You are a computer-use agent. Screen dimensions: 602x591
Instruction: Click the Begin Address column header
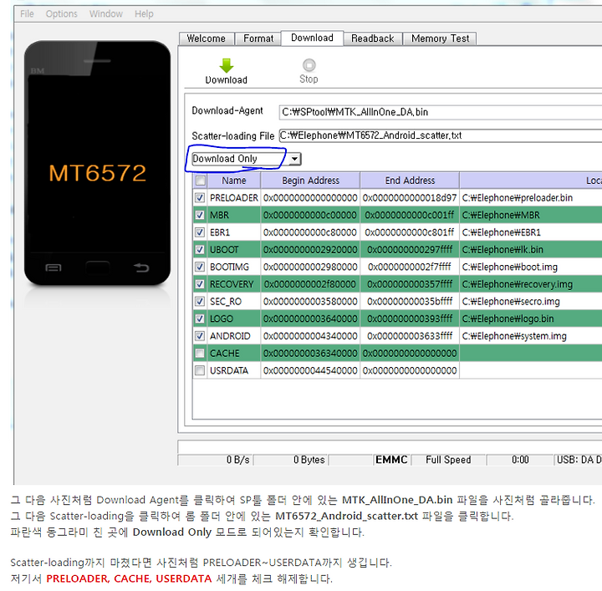point(310,180)
